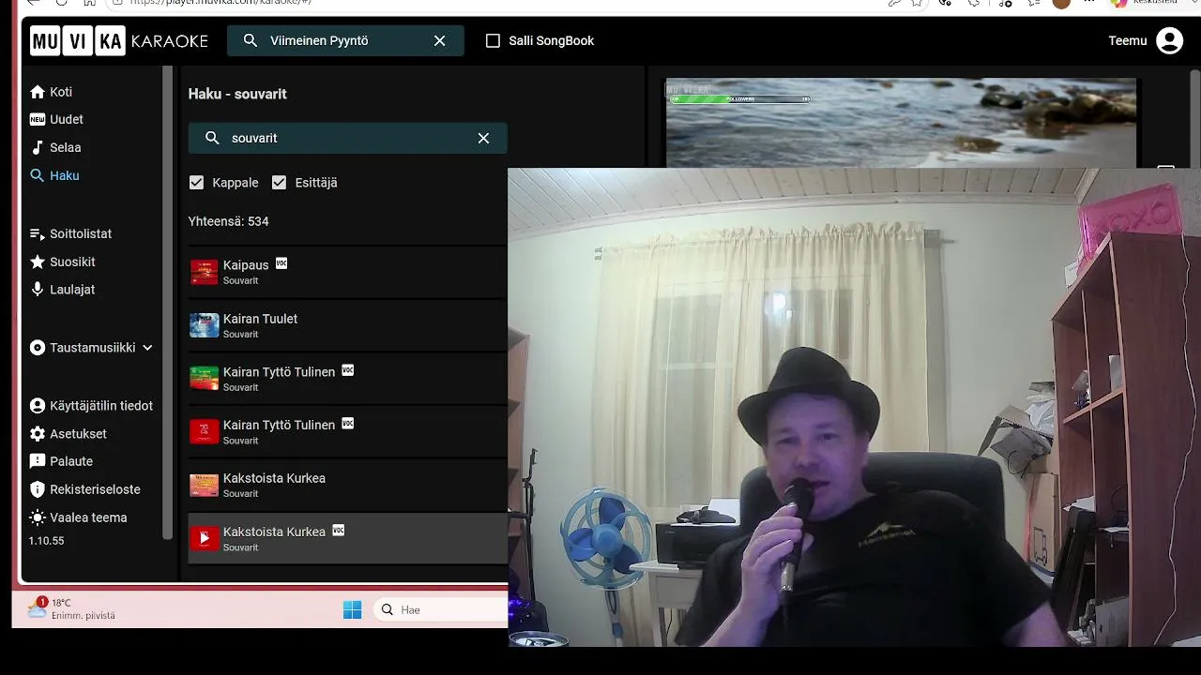Focus the Viimeinen Pyyntö search field
Screen dimensions: 1201x675
[345, 40]
